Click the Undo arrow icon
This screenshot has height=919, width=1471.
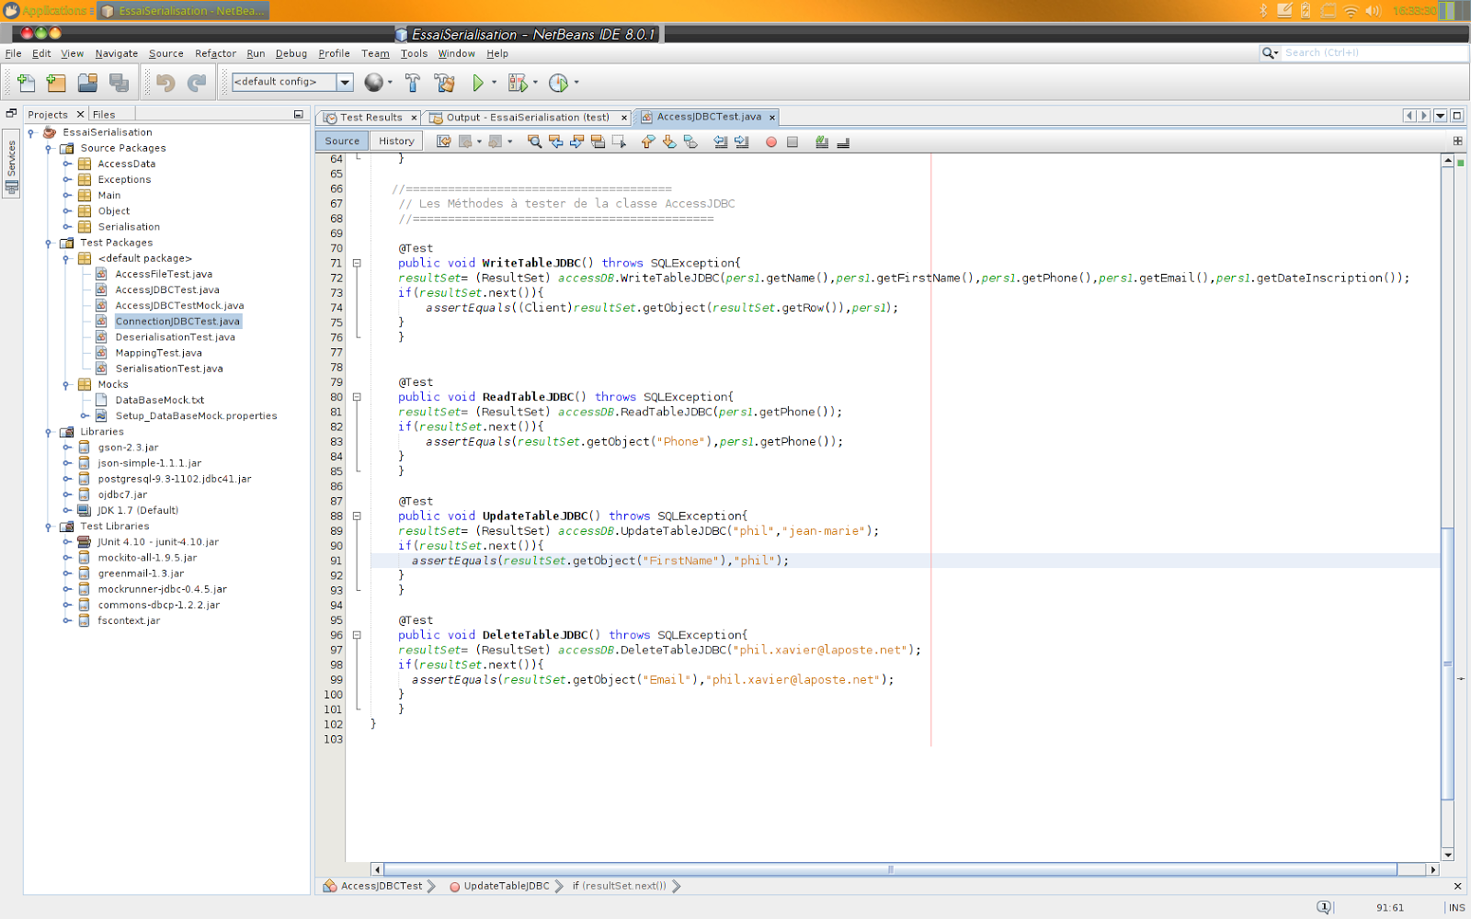click(x=165, y=83)
